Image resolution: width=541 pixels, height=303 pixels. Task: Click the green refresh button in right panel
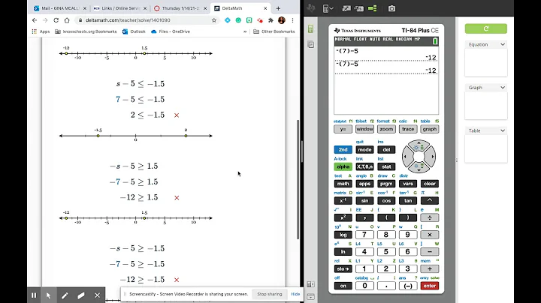(486, 28)
